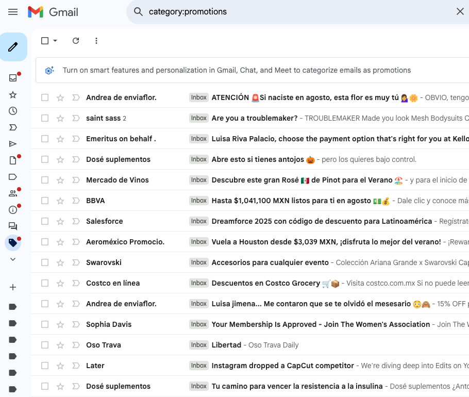Screen dimensions: 469x397
Task: Select the Sophia Davis email checkbox
Action: 45,324
